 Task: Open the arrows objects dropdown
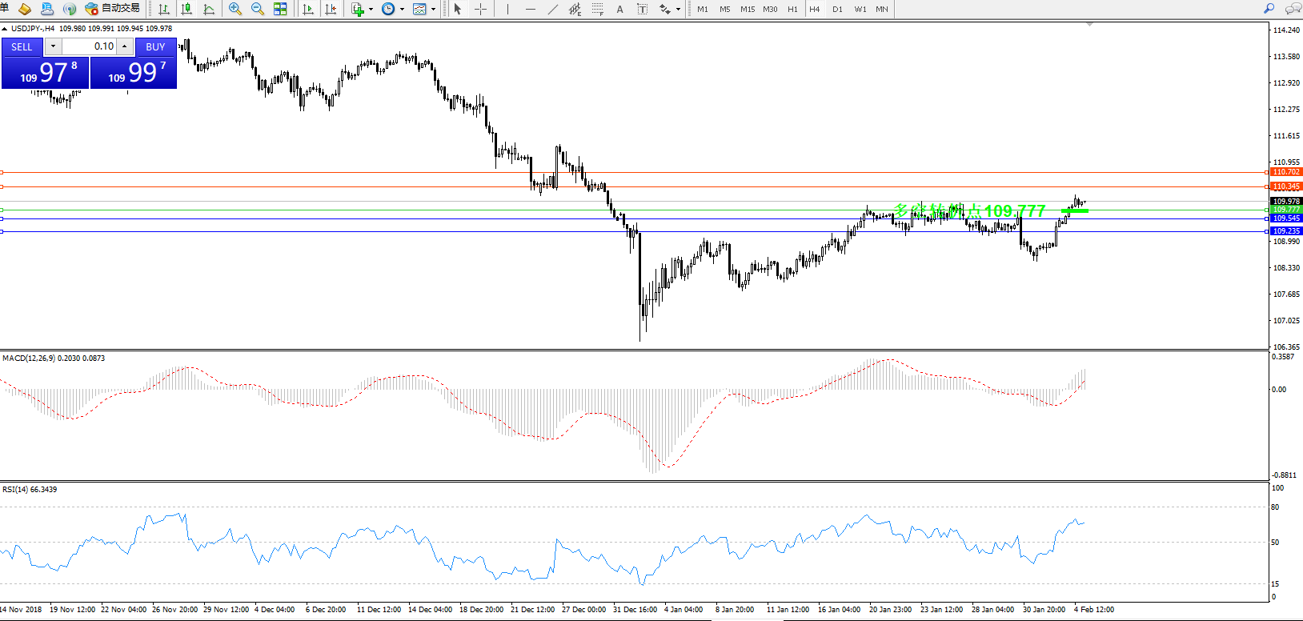pyautogui.click(x=678, y=10)
